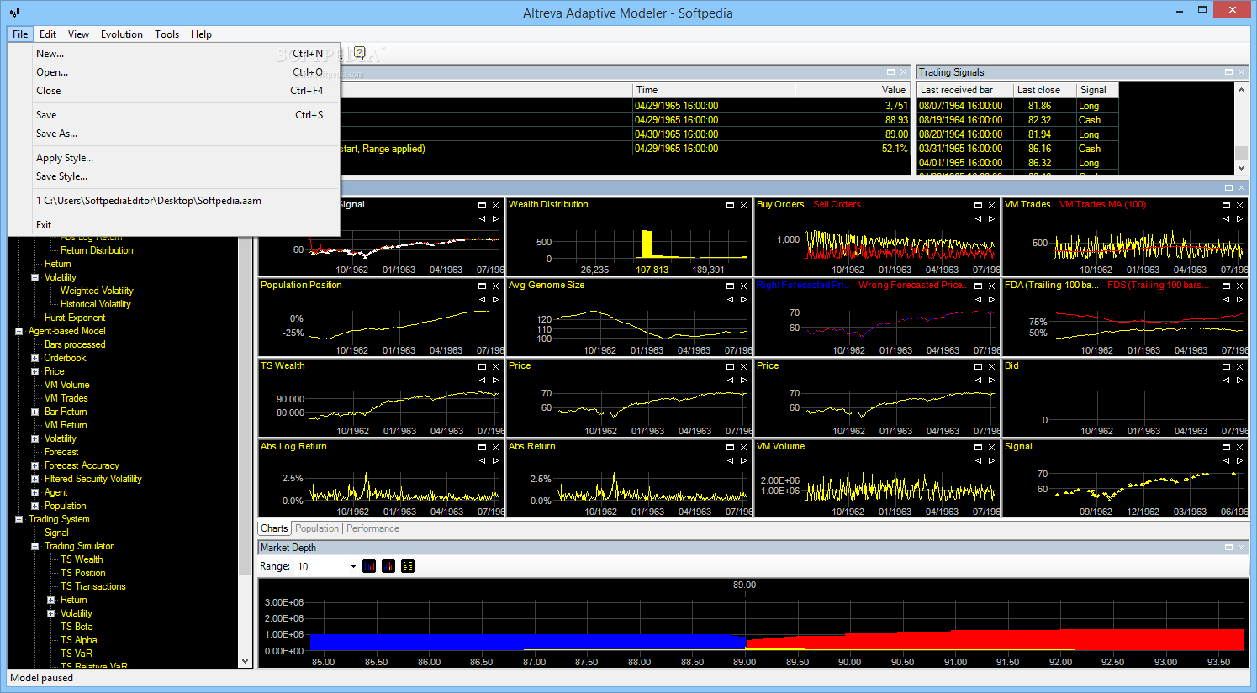Image resolution: width=1257 pixels, height=693 pixels.
Task: Select the blue, yellow and red bars Market Depth icon
Action: (x=388, y=566)
